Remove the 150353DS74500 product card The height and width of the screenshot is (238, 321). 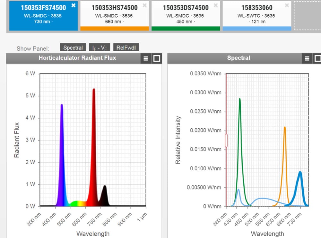point(216,5)
